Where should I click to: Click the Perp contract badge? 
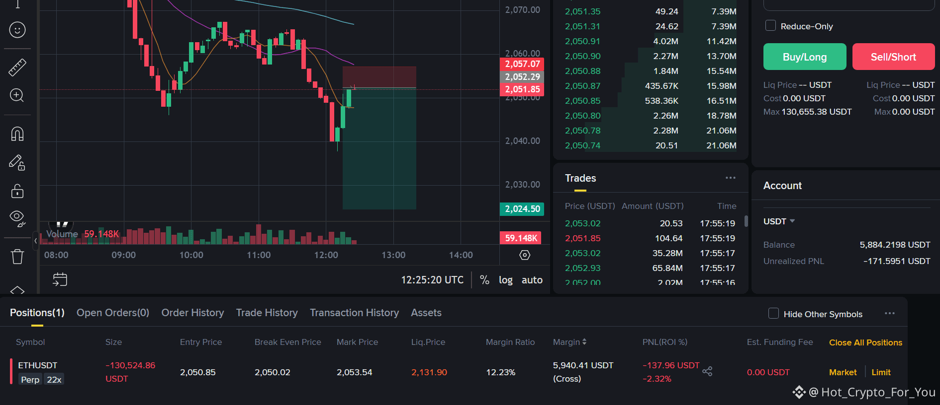[x=30, y=380]
